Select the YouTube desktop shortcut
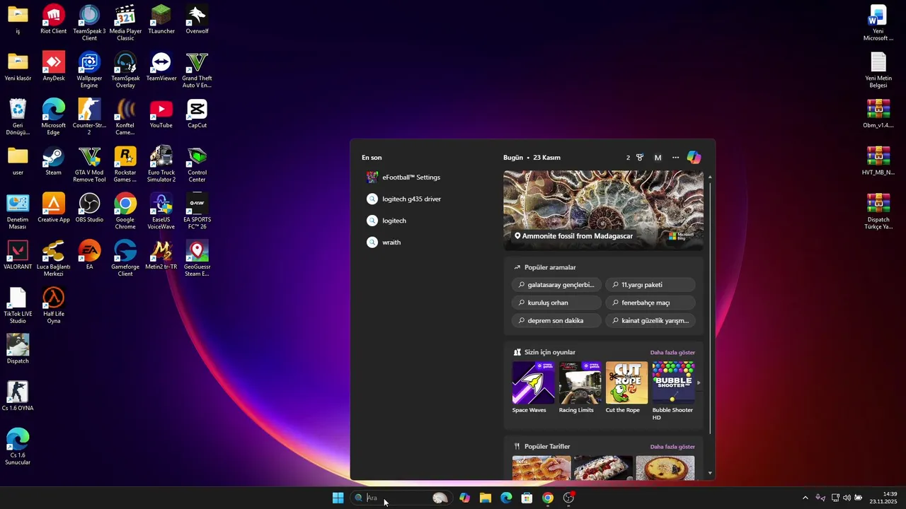 click(x=161, y=114)
